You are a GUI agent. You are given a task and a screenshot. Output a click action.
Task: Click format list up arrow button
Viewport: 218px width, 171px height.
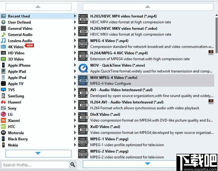(x=148, y=7)
